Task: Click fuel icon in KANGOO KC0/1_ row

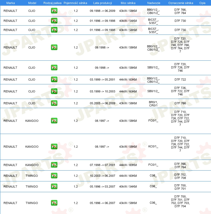Action: coord(54,147)
